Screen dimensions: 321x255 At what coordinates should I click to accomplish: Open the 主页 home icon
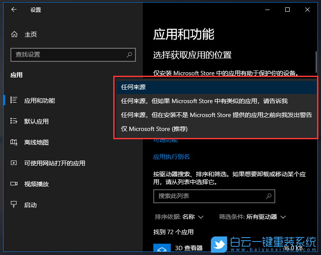[x=14, y=34]
